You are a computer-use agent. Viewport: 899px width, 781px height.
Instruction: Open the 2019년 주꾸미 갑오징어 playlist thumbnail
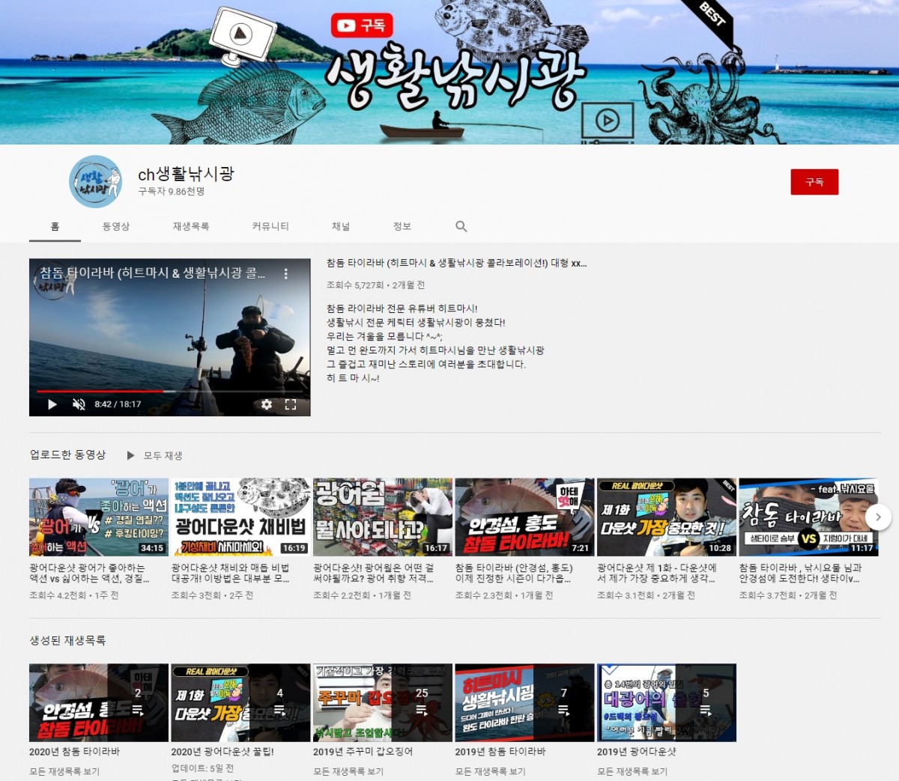click(382, 702)
